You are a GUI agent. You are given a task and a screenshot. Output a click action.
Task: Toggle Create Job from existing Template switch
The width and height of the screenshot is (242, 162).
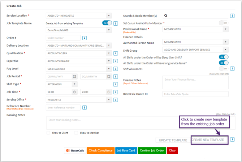click(x=107, y=23)
